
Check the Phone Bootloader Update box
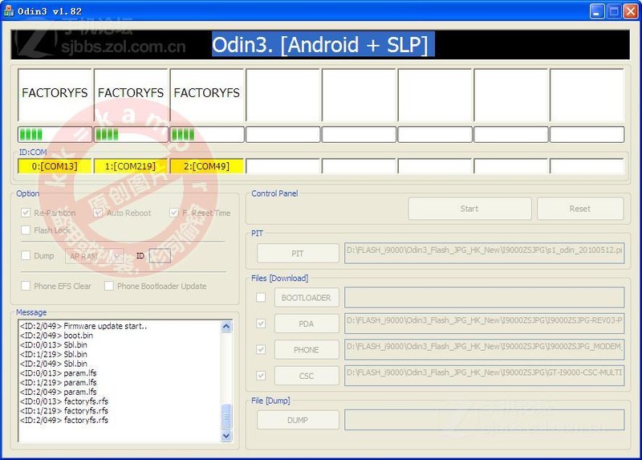(109, 286)
